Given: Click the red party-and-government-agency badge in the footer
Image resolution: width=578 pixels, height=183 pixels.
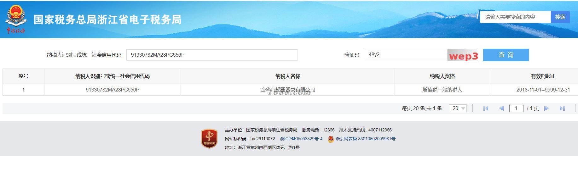Looking at the screenshot, I should (x=209, y=139).
